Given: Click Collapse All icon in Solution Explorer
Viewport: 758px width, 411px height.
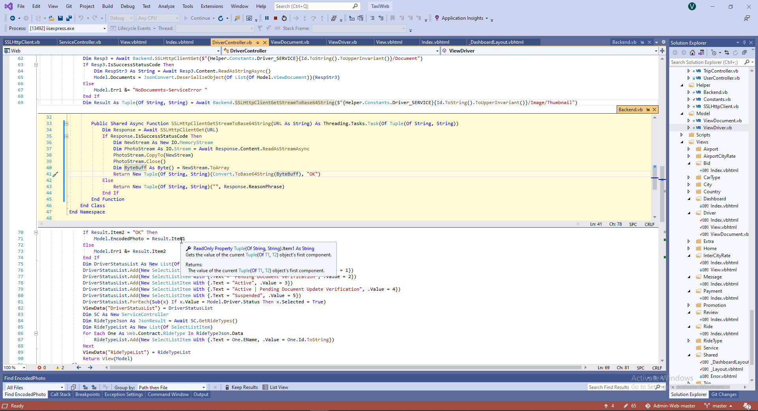Looking at the screenshot, I should pos(744,52).
